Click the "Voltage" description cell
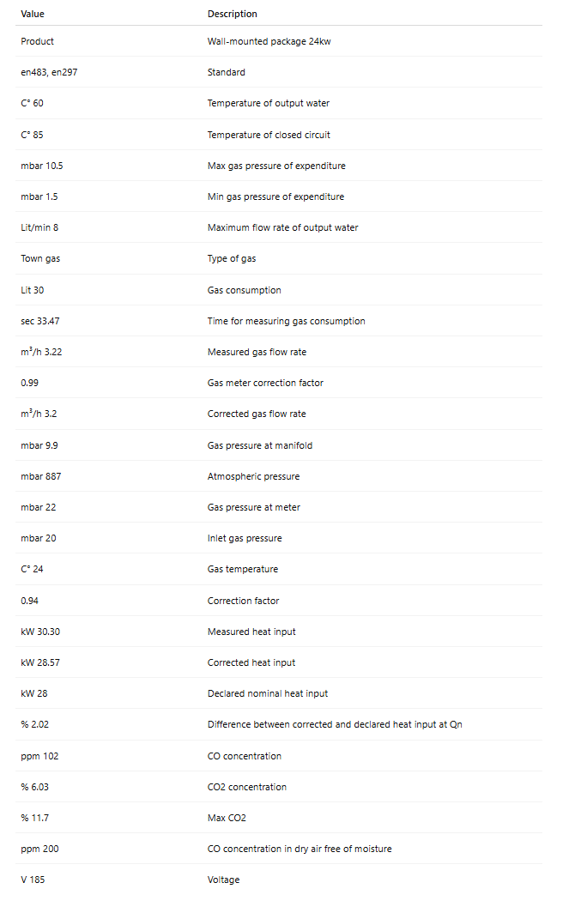 coord(223,880)
